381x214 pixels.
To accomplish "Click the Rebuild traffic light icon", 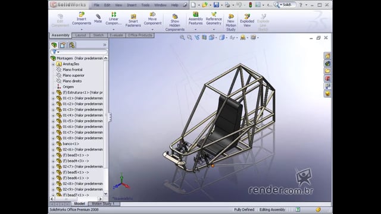I will [x=250, y=5].
